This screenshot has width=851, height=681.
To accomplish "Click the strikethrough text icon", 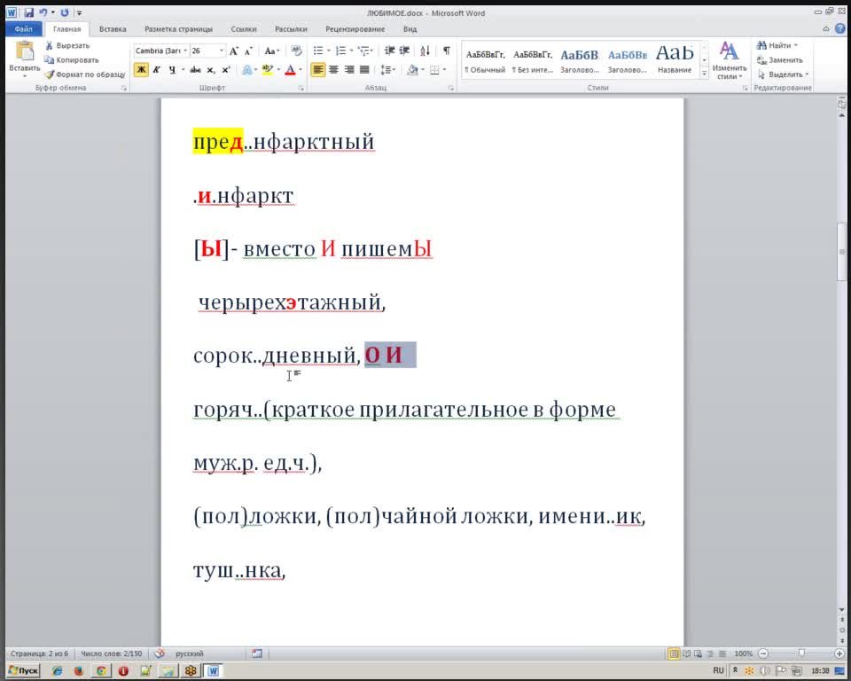I will point(195,70).
